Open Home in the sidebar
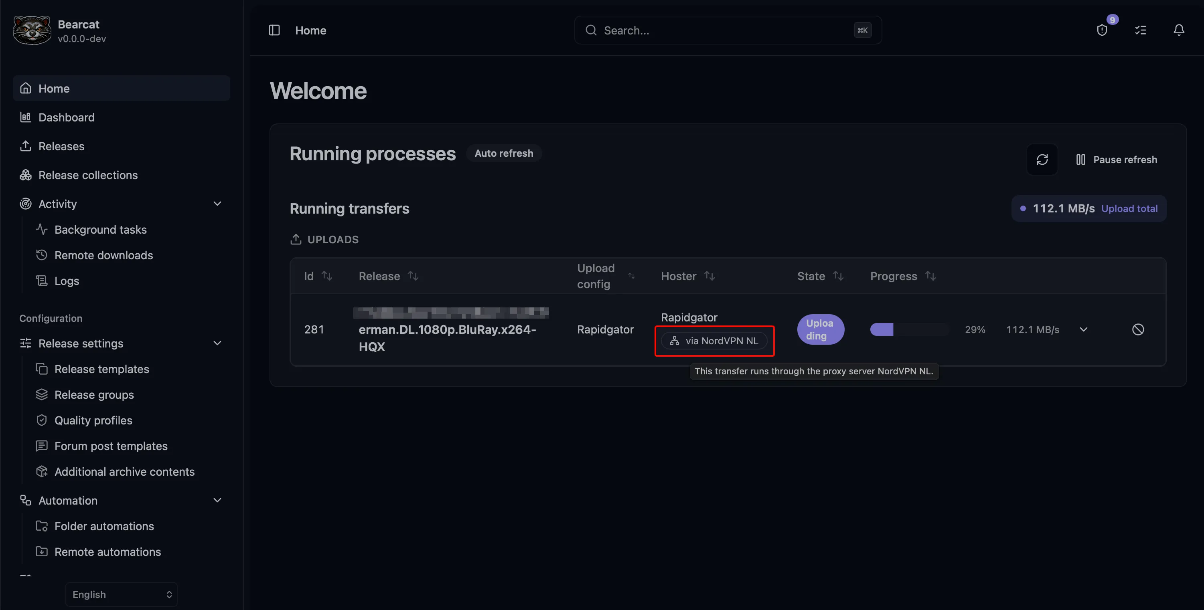The height and width of the screenshot is (610, 1204). click(122, 88)
